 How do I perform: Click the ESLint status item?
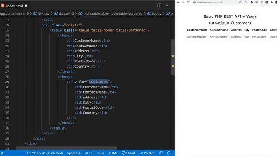click(129, 153)
